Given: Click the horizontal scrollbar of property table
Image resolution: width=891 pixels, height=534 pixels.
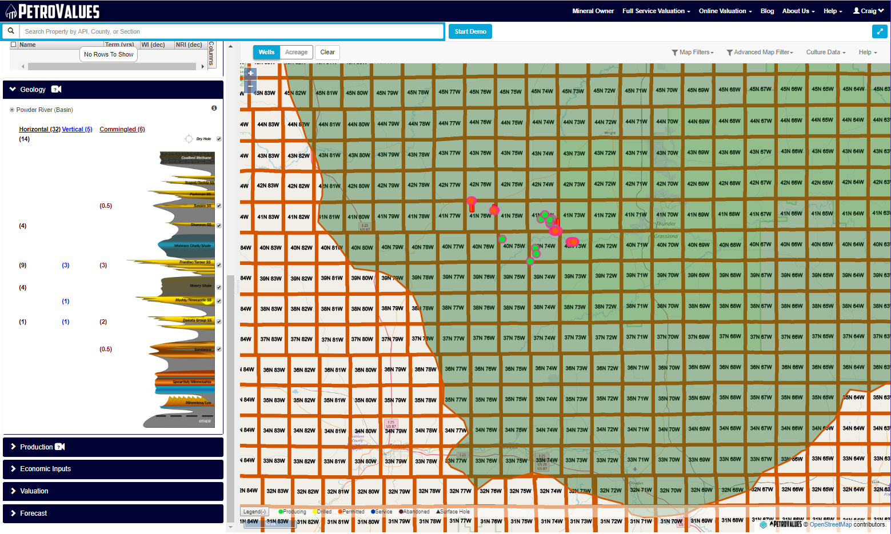Looking at the screenshot, I should [112, 66].
